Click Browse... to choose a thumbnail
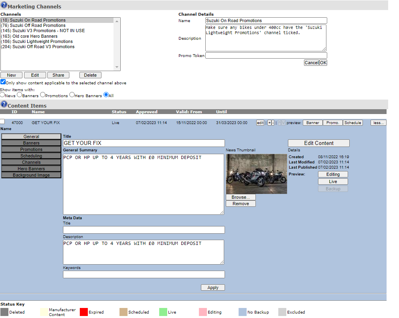Image resolution: width=399 pixels, height=318 pixels. (241, 197)
